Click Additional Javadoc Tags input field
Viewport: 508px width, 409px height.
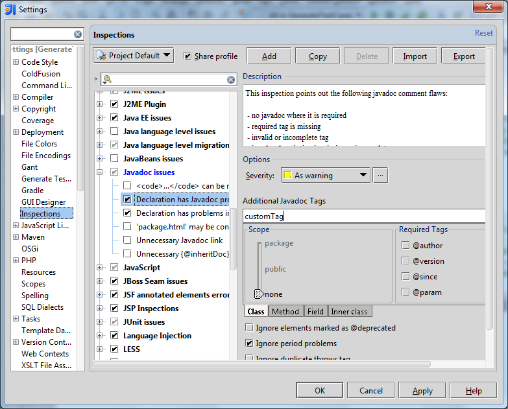(364, 216)
